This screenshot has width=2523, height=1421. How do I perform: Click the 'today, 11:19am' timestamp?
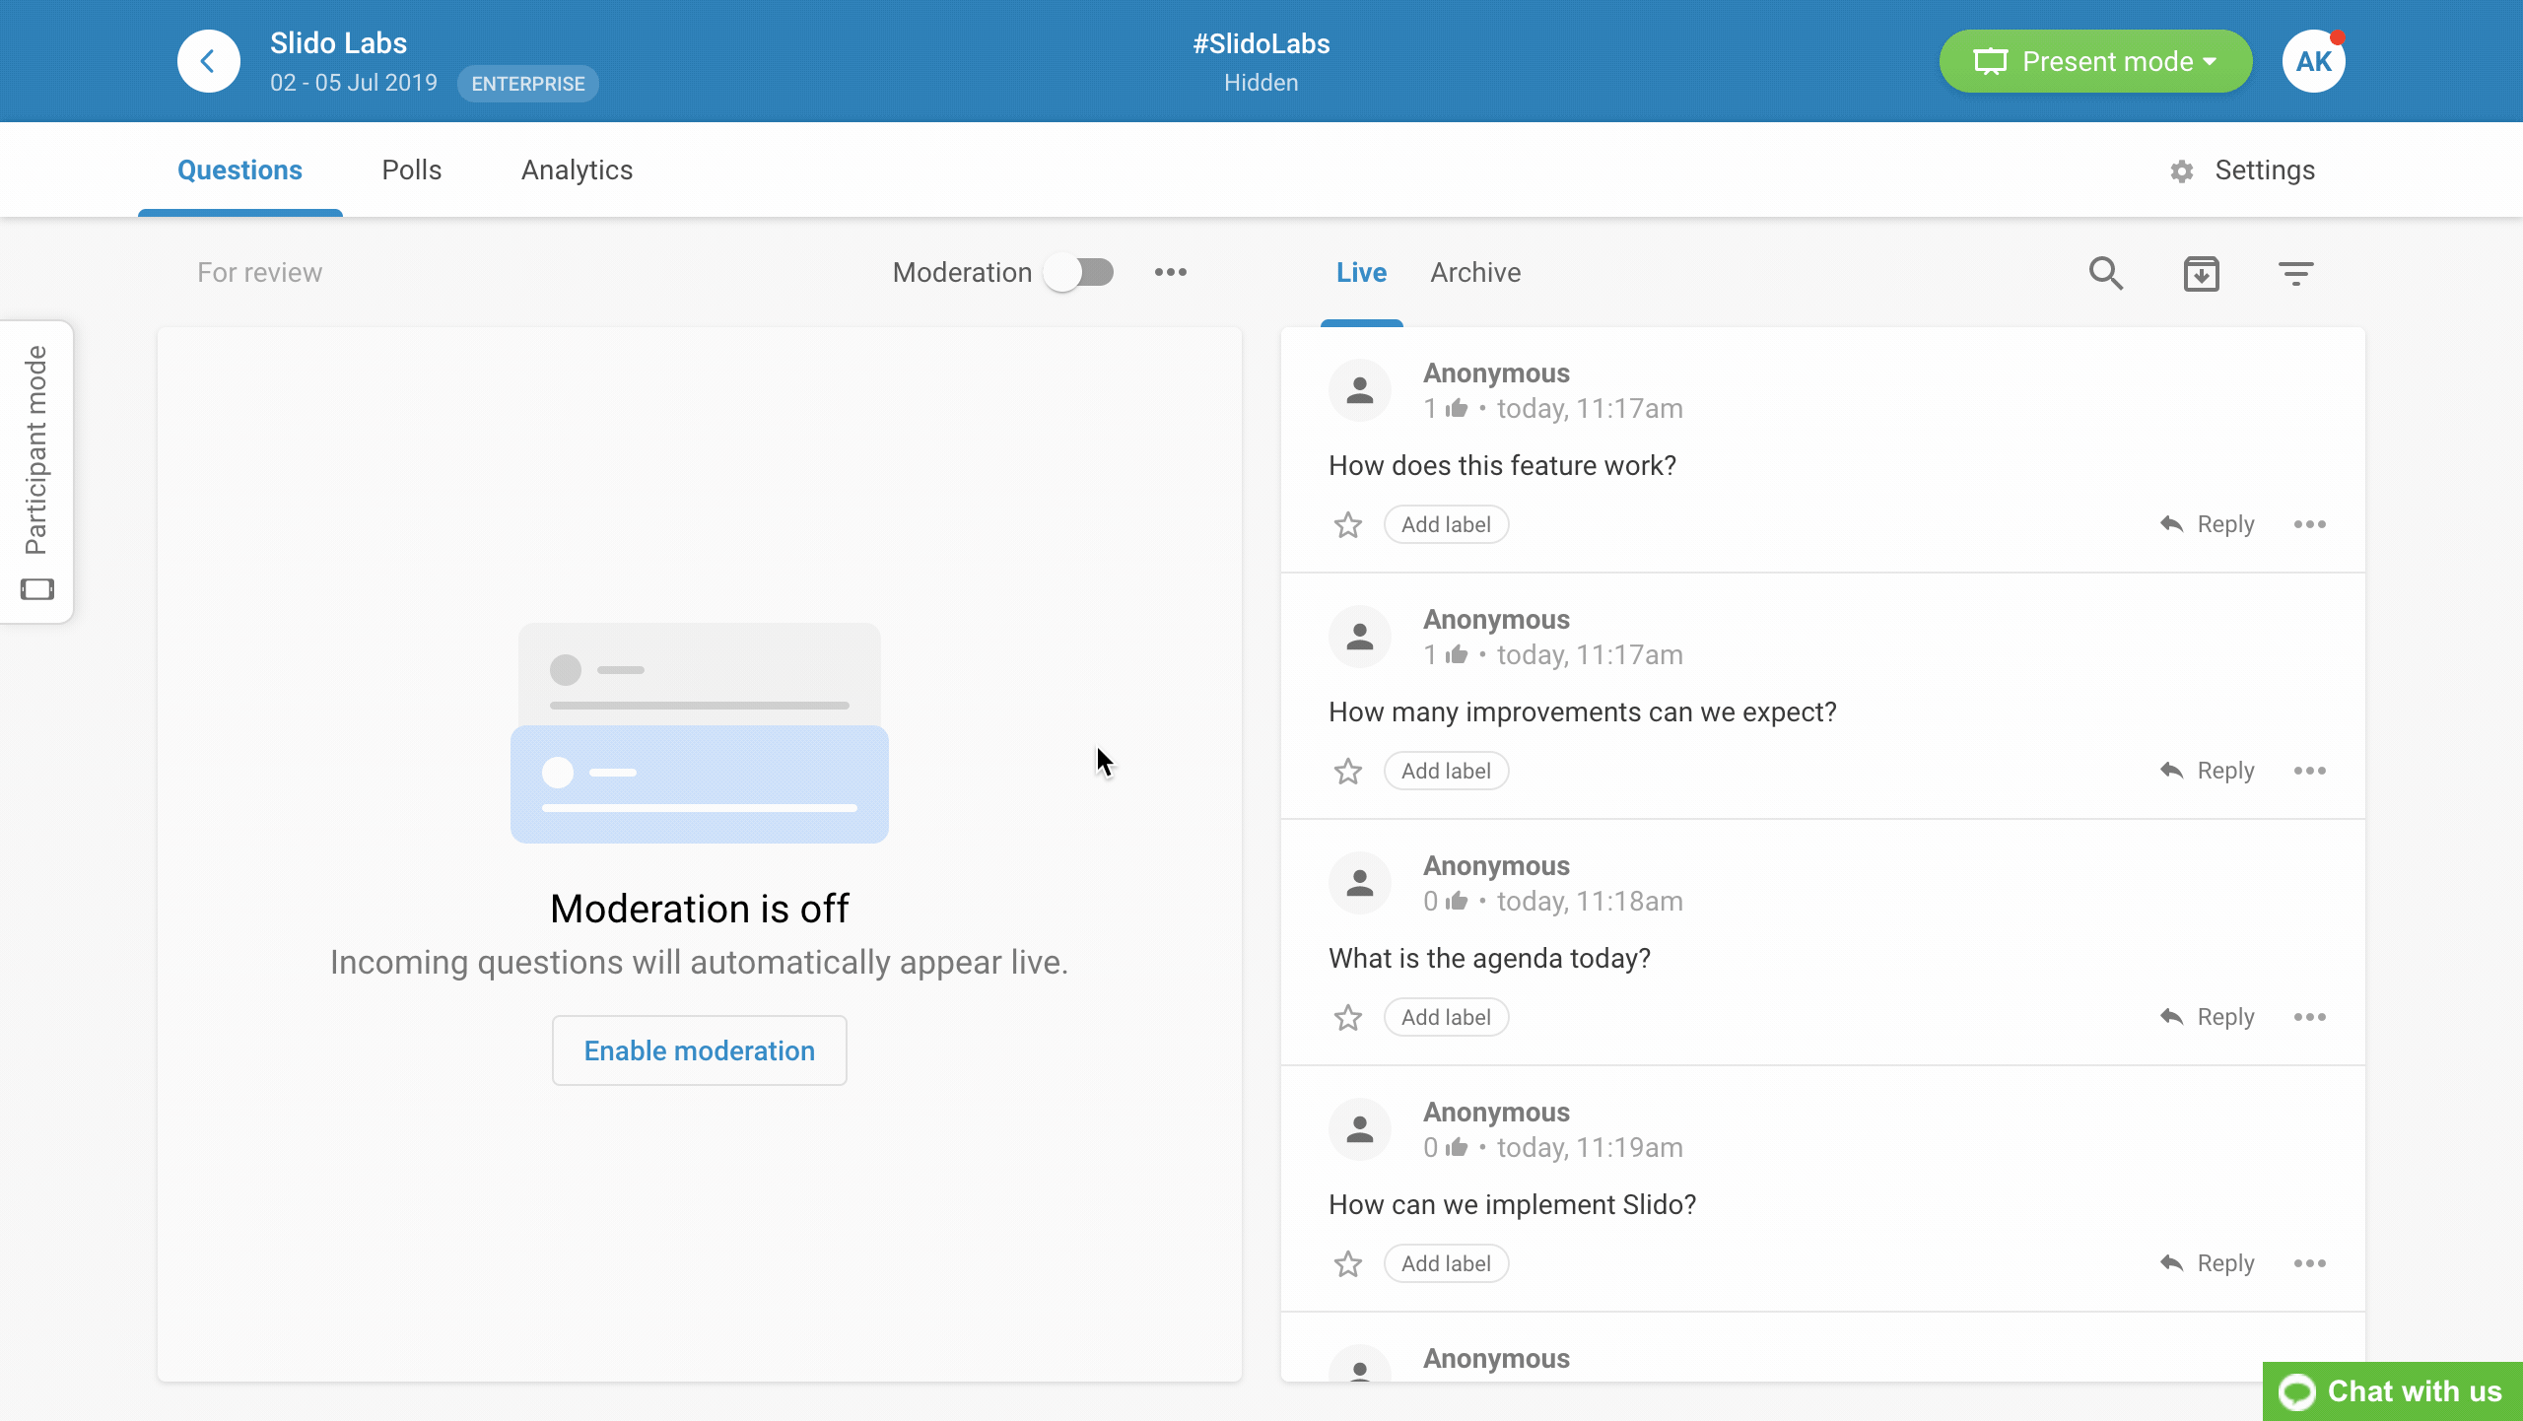click(1590, 1148)
